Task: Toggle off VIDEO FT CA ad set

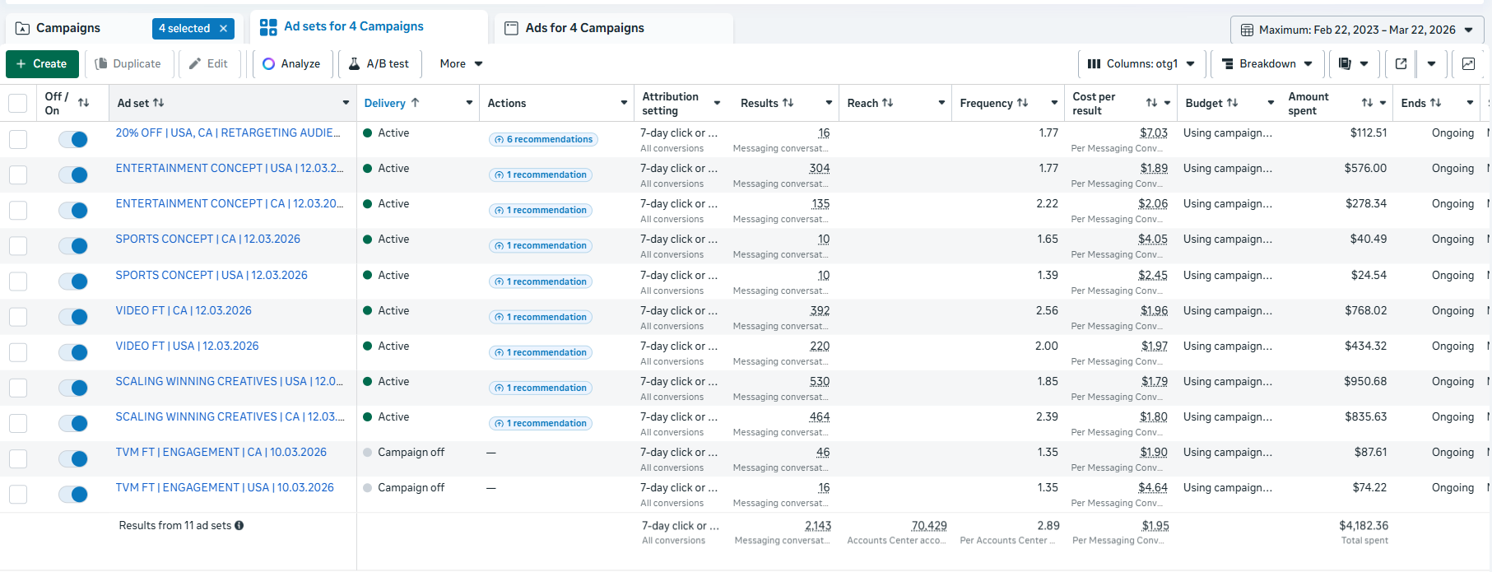Action: point(73,317)
